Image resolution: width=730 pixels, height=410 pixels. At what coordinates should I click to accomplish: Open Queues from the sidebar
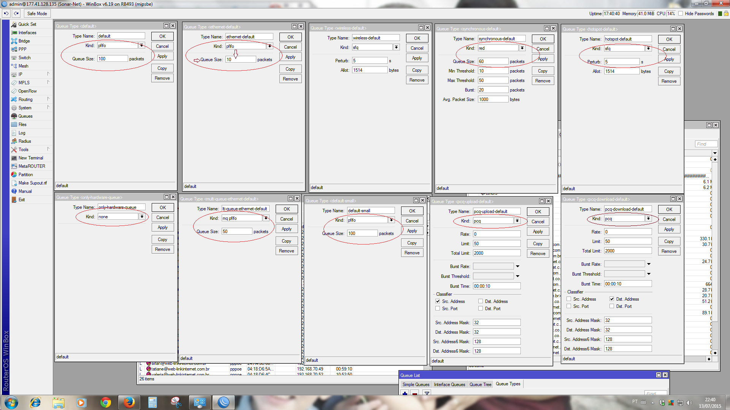coord(25,116)
